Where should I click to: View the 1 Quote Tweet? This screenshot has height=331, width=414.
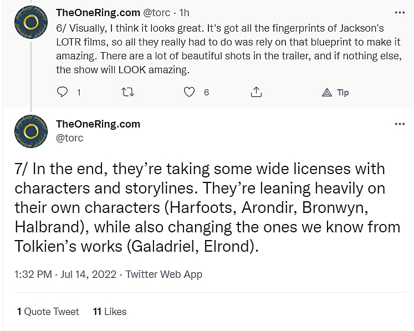click(x=48, y=312)
